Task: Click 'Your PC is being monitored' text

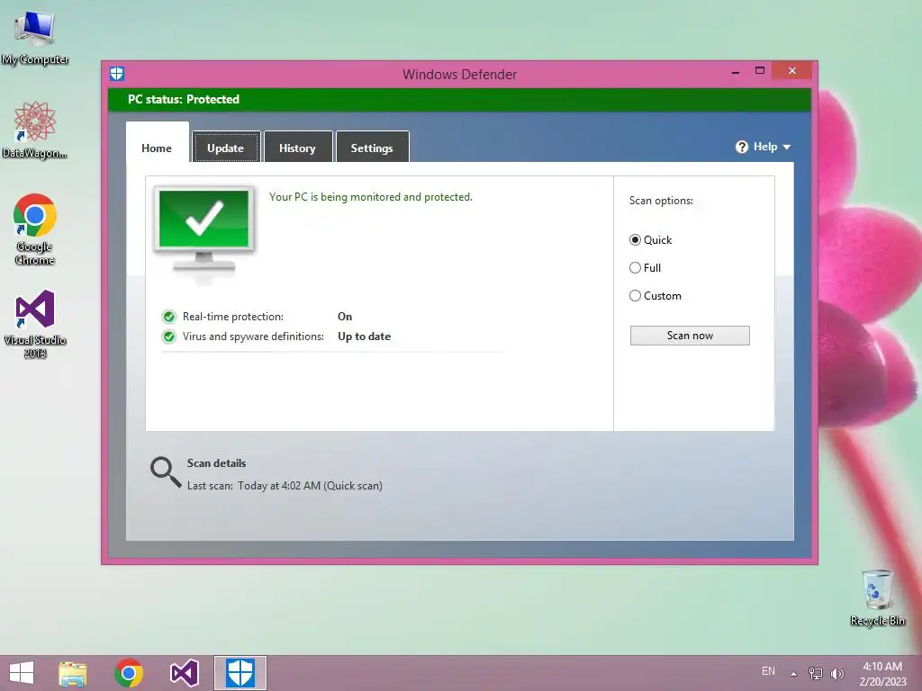Action: pyautogui.click(x=370, y=197)
